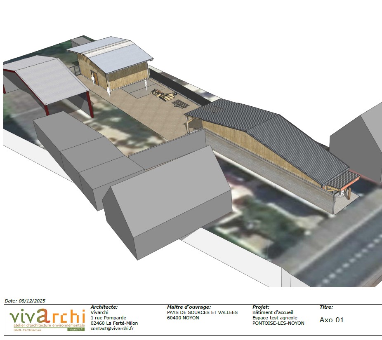Image resolution: width=382 pixels, height=340 pixels.
Task: Click the farm machinery in the courtyard
Action: pyautogui.click(x=163, y=96)
